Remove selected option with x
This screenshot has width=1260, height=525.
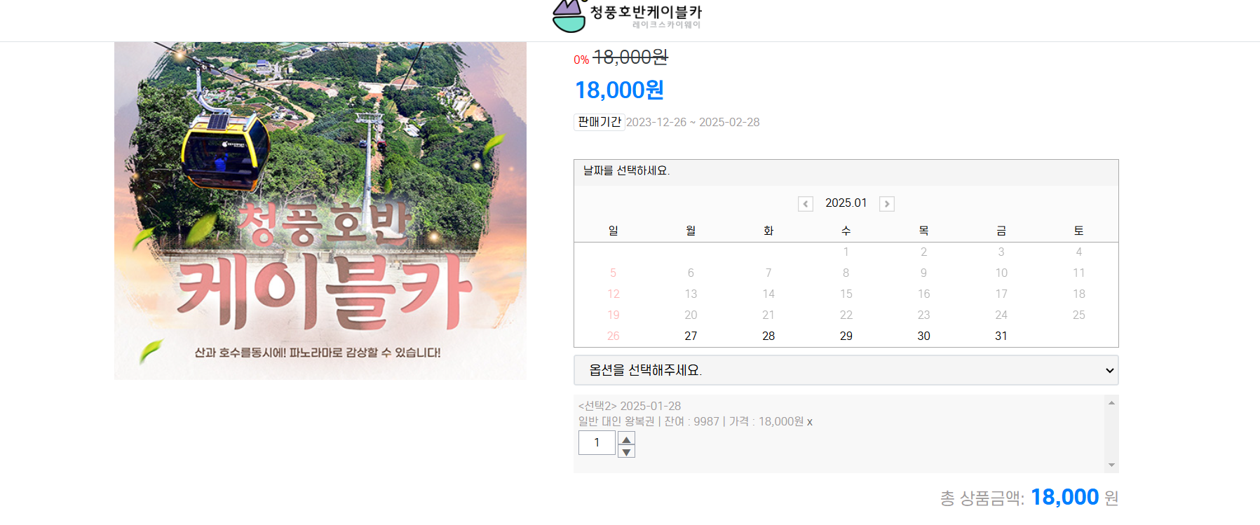point(810,422)
